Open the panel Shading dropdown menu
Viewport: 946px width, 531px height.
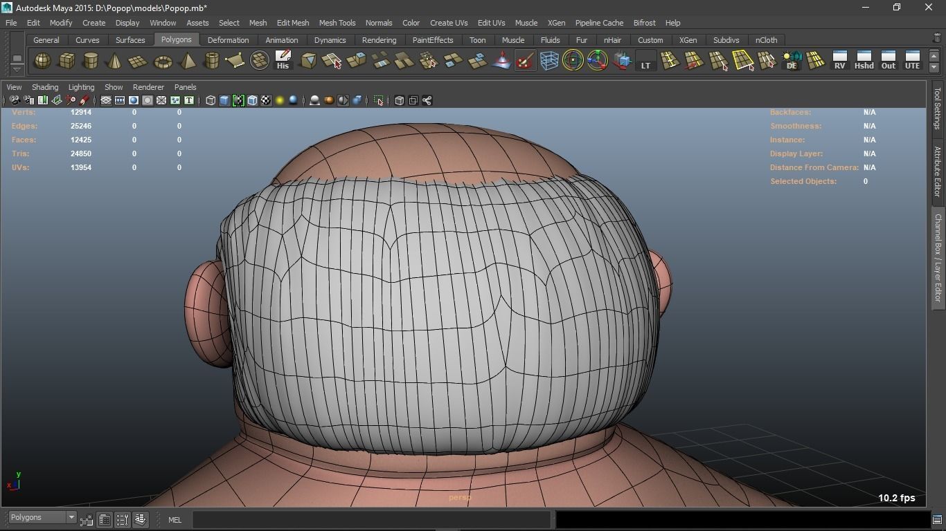[45, 87]
